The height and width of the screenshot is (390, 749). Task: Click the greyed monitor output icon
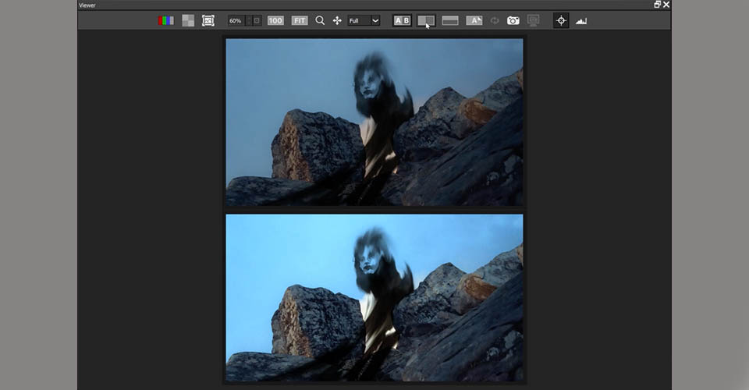(x=534, y=20)
